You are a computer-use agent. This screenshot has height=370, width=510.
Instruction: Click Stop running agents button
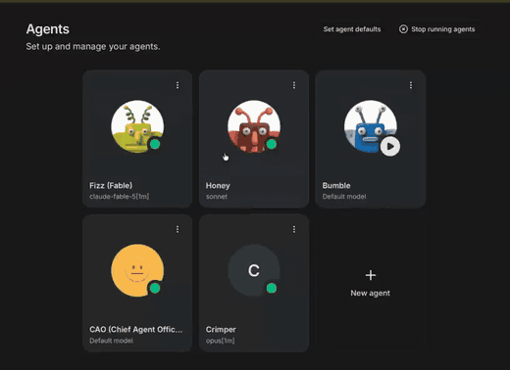click(437, 29)
